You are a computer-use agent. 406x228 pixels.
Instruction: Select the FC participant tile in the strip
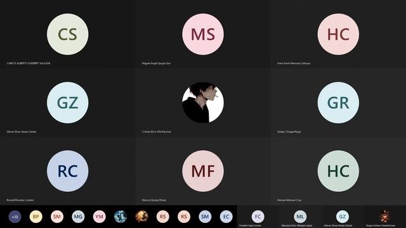click(258, 217)
